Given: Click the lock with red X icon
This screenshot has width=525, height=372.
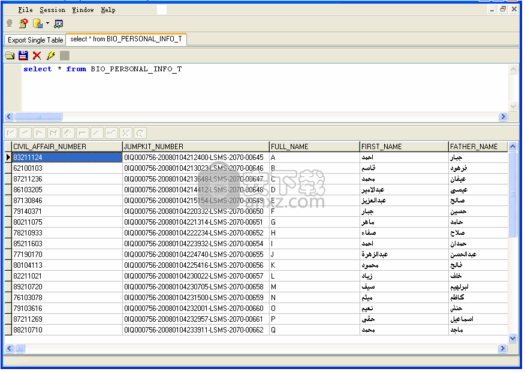Looking at the screenshot, I should coord(23,23).
